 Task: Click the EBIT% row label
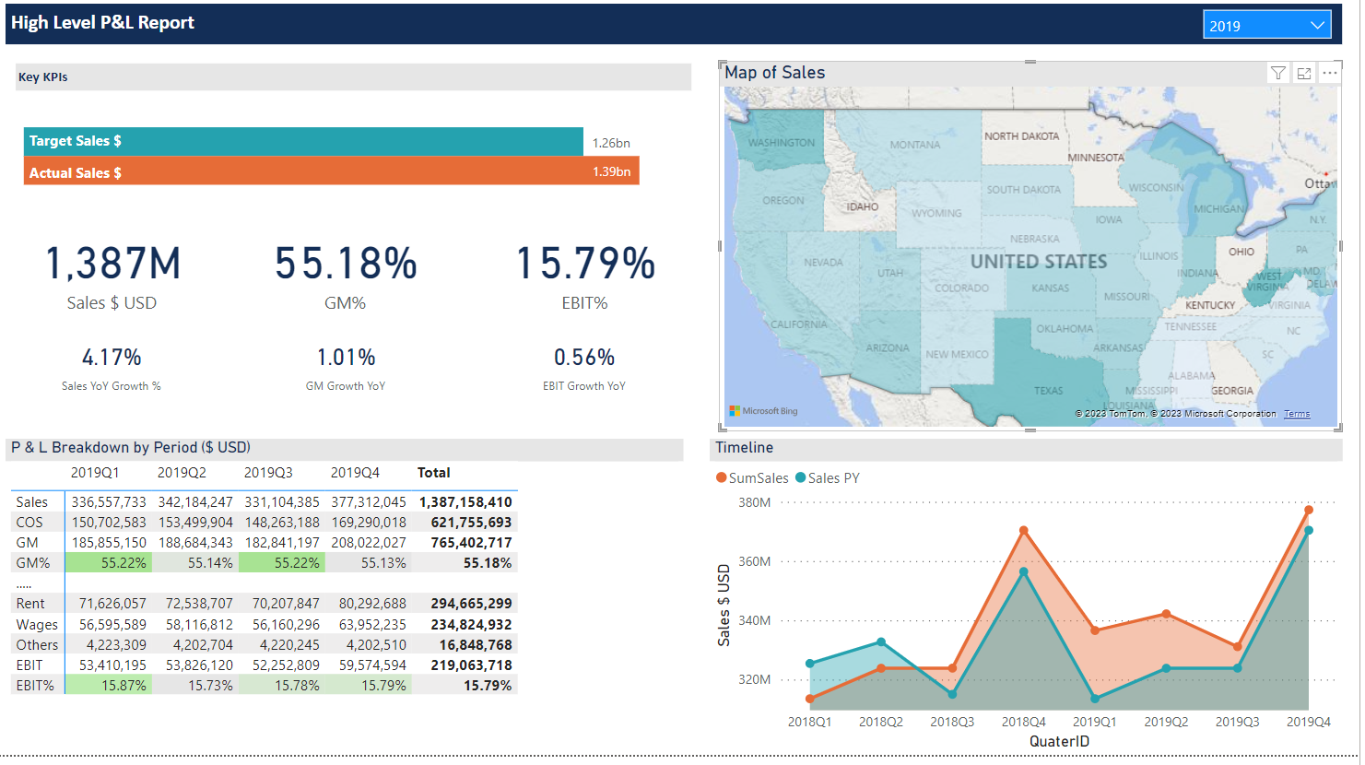pos(35,686)
